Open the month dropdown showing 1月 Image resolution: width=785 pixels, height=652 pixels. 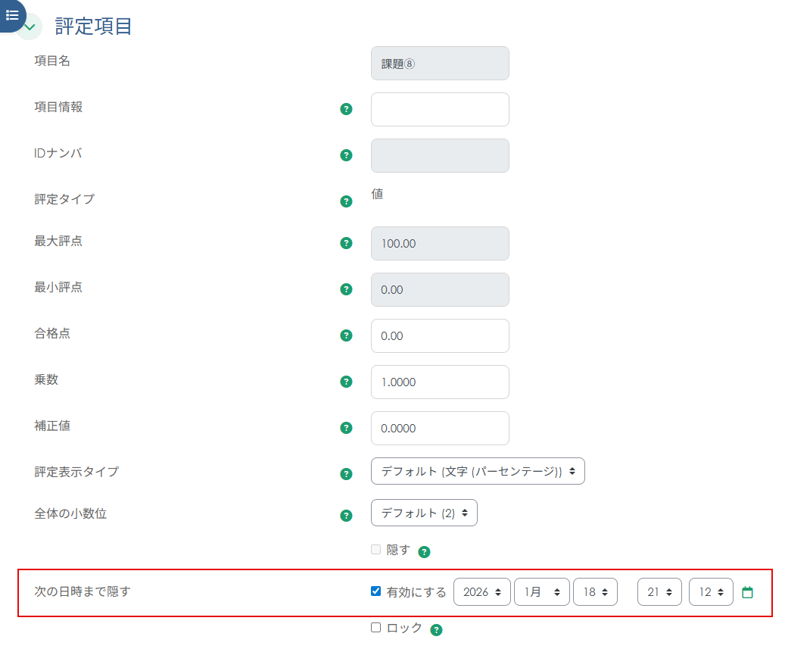pos(541,592)
